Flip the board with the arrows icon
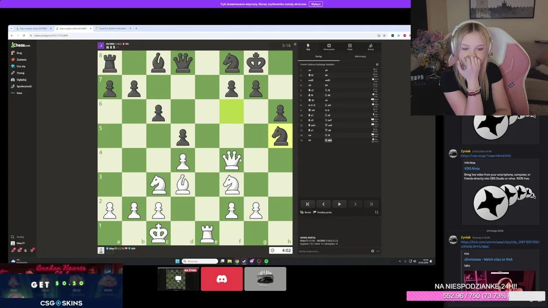 (x=377, y=212)
